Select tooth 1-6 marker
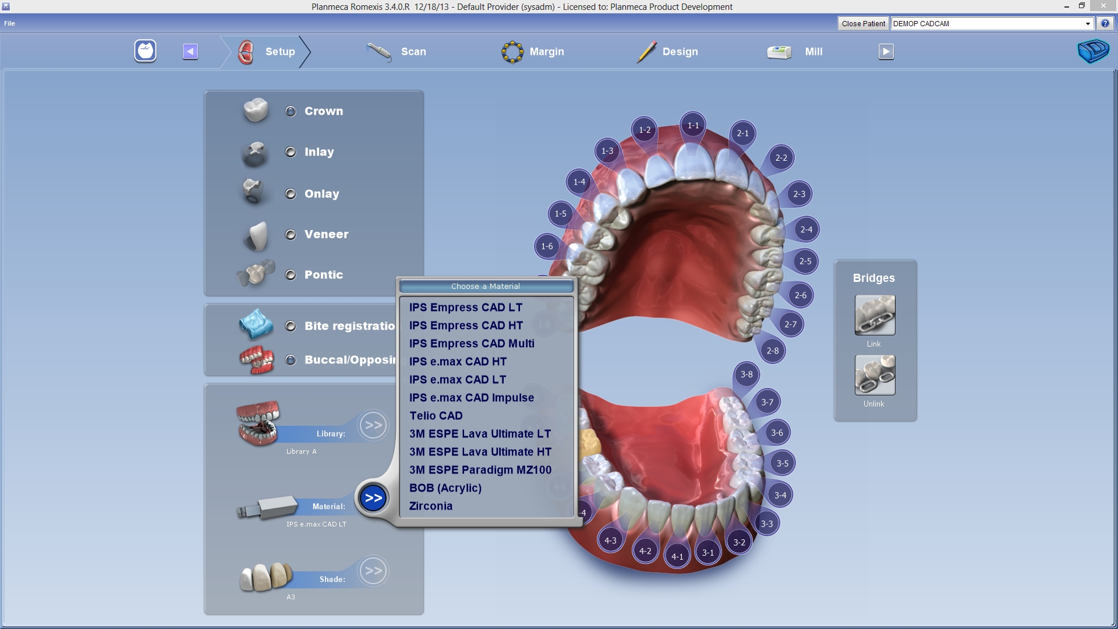The width and height of the screenshot is (1118, 629). (x=547, y=246)
